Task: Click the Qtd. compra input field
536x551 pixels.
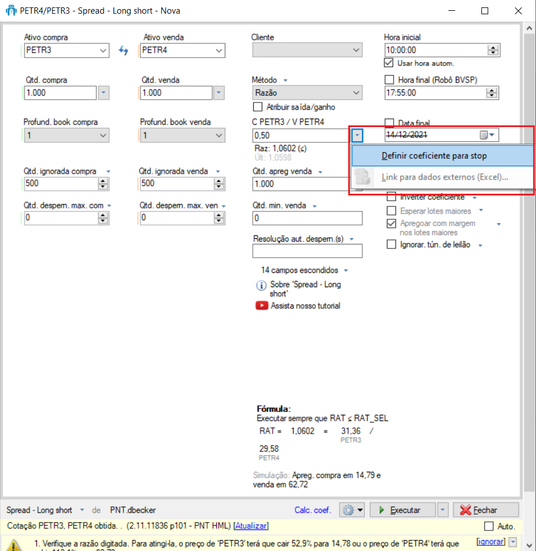Action: pyautogui.click(x=60, y=93)
